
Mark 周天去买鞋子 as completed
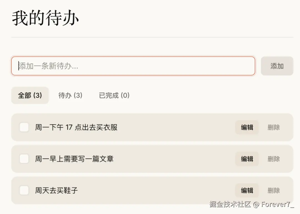[x=24, y=190]
